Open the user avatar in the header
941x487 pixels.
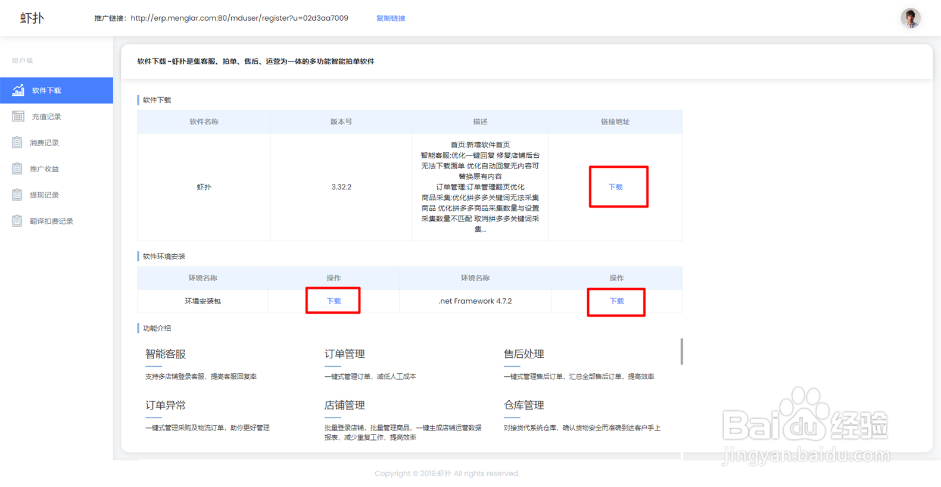[x=910, y=18]
